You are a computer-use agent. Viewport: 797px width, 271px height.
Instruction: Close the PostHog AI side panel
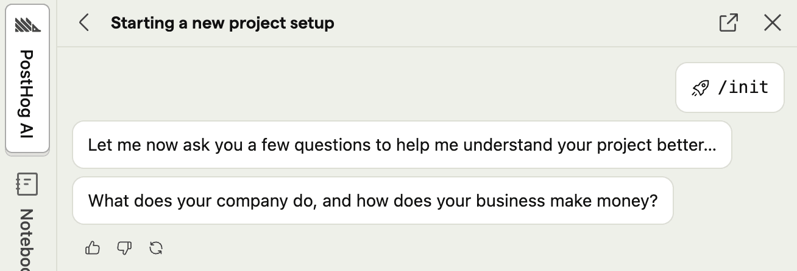tap(772, 23)
